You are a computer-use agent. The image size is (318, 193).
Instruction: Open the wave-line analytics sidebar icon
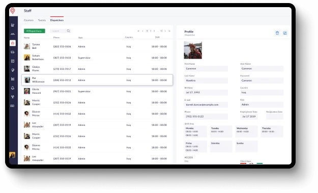tap(13, 34)
